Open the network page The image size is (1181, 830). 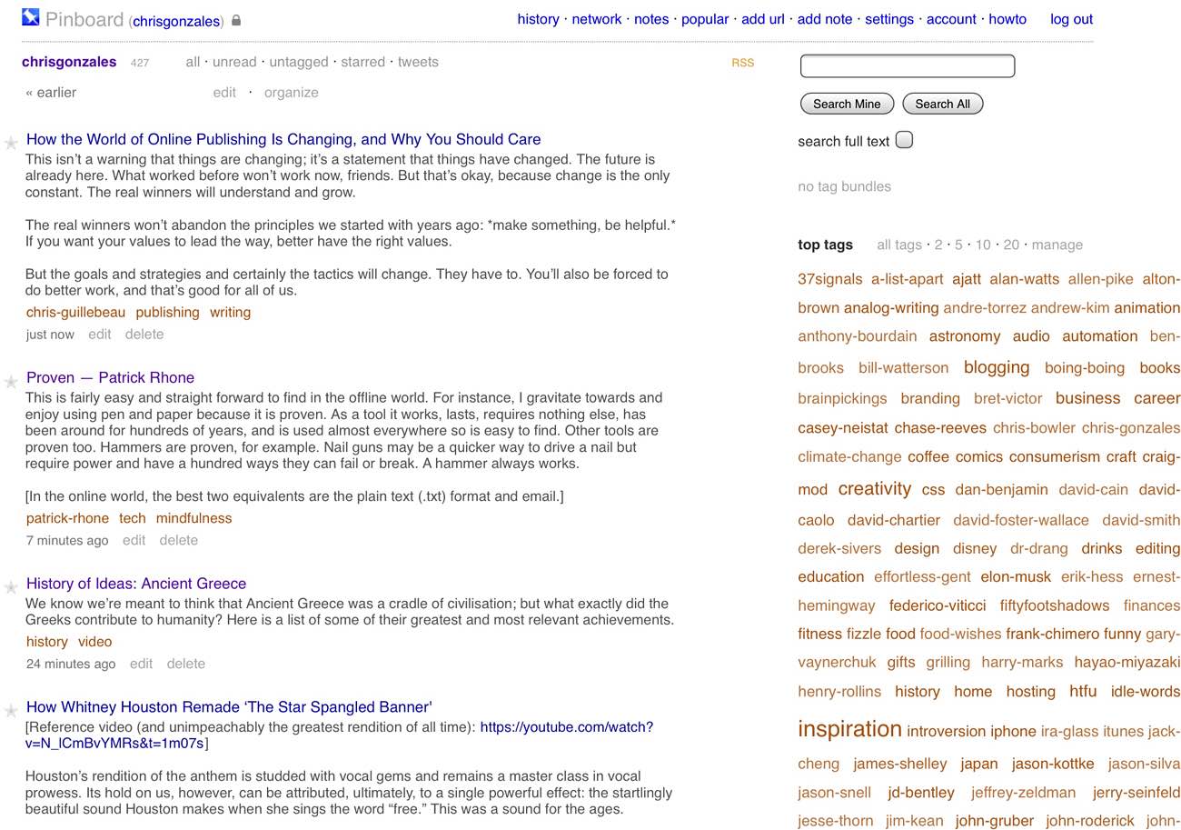point(597,19)
